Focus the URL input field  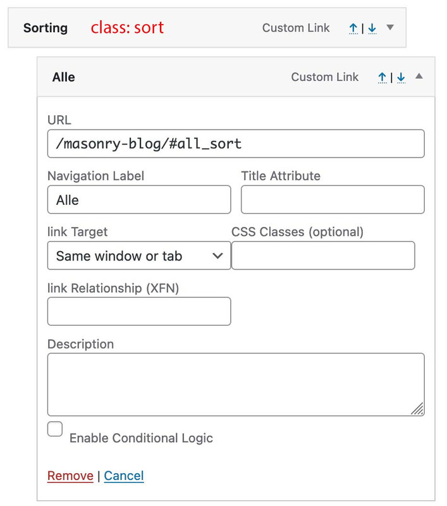(236, 144)
